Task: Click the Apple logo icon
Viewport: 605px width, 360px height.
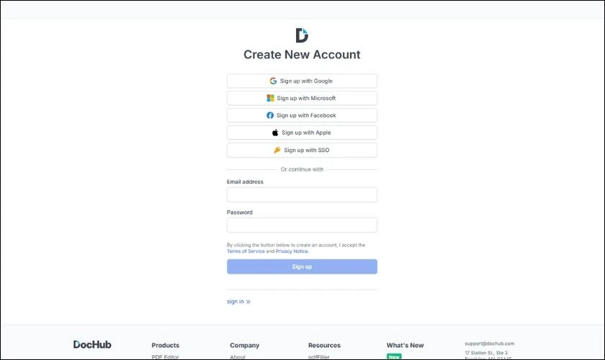Action: click(x=275, y=132)
